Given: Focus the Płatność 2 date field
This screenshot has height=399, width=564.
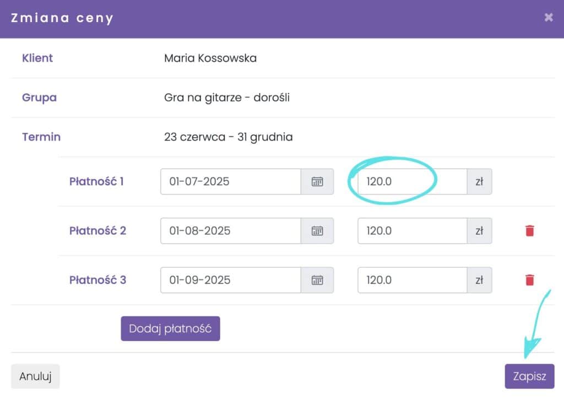Looking at the screenshot, I should [230, 231].
